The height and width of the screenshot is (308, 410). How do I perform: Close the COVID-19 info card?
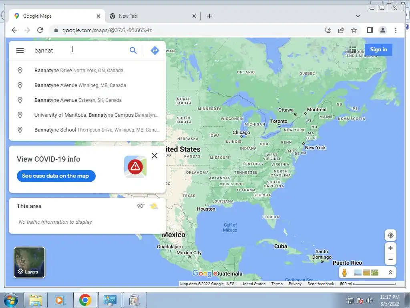coord(155,156)
